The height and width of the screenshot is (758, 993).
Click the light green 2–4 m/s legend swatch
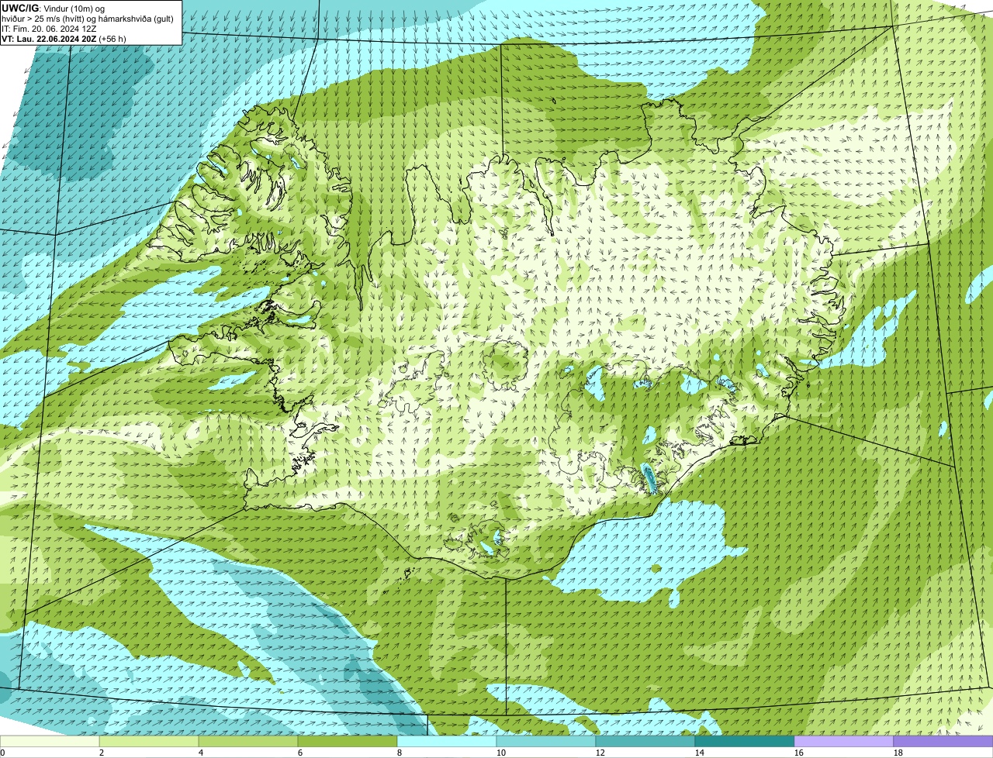pos(149,741)
